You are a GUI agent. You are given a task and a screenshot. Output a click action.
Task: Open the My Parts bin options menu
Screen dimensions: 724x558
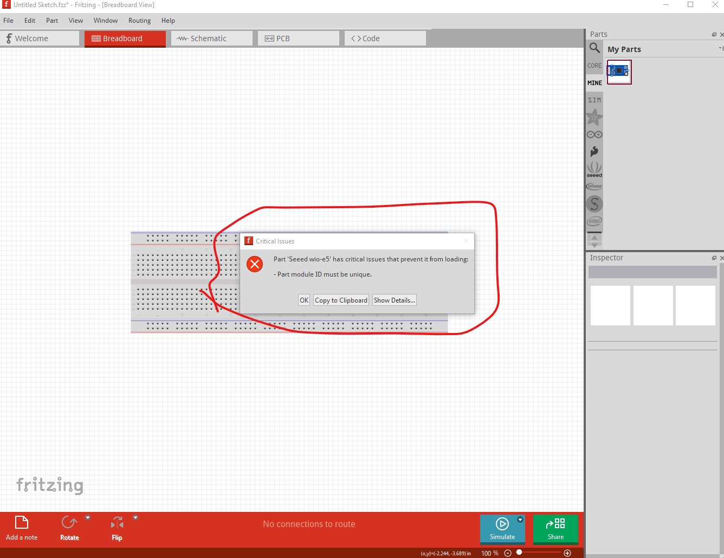[720, 49]
